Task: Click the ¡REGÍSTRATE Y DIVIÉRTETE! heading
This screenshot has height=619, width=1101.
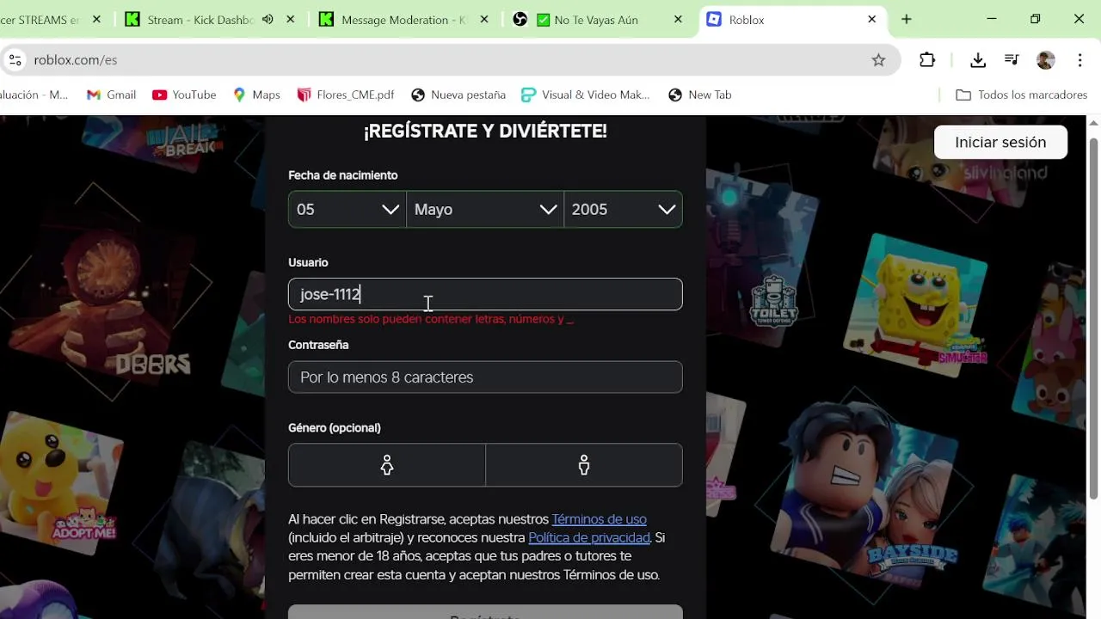Action: 485,132
